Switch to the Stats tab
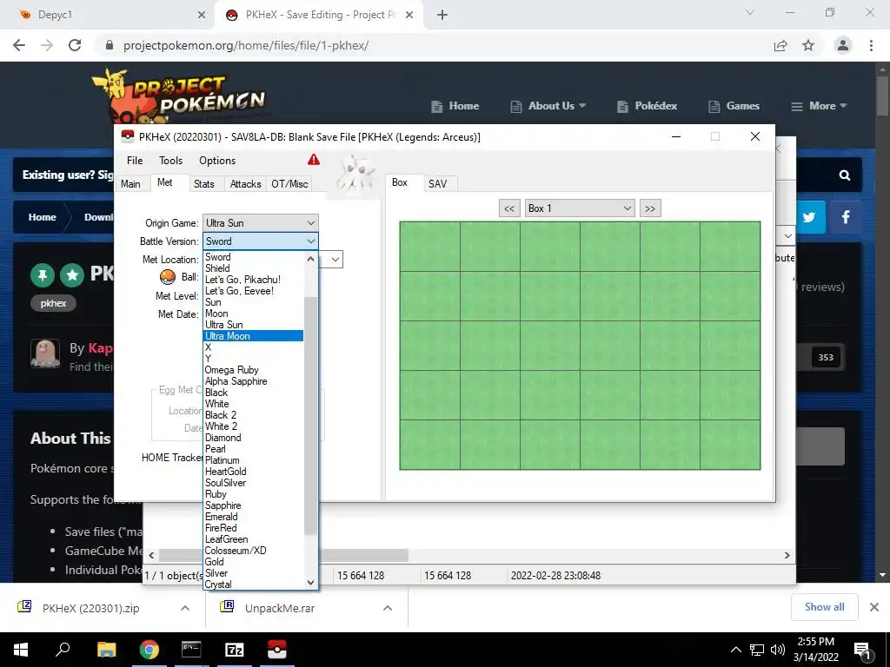This screenshot has width=890, height=667. click(203, 184)
